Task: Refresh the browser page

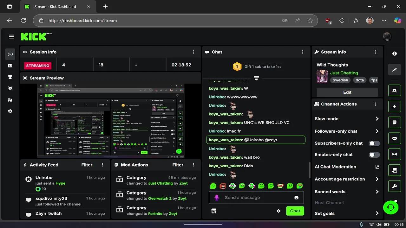Action: point(23,21)
